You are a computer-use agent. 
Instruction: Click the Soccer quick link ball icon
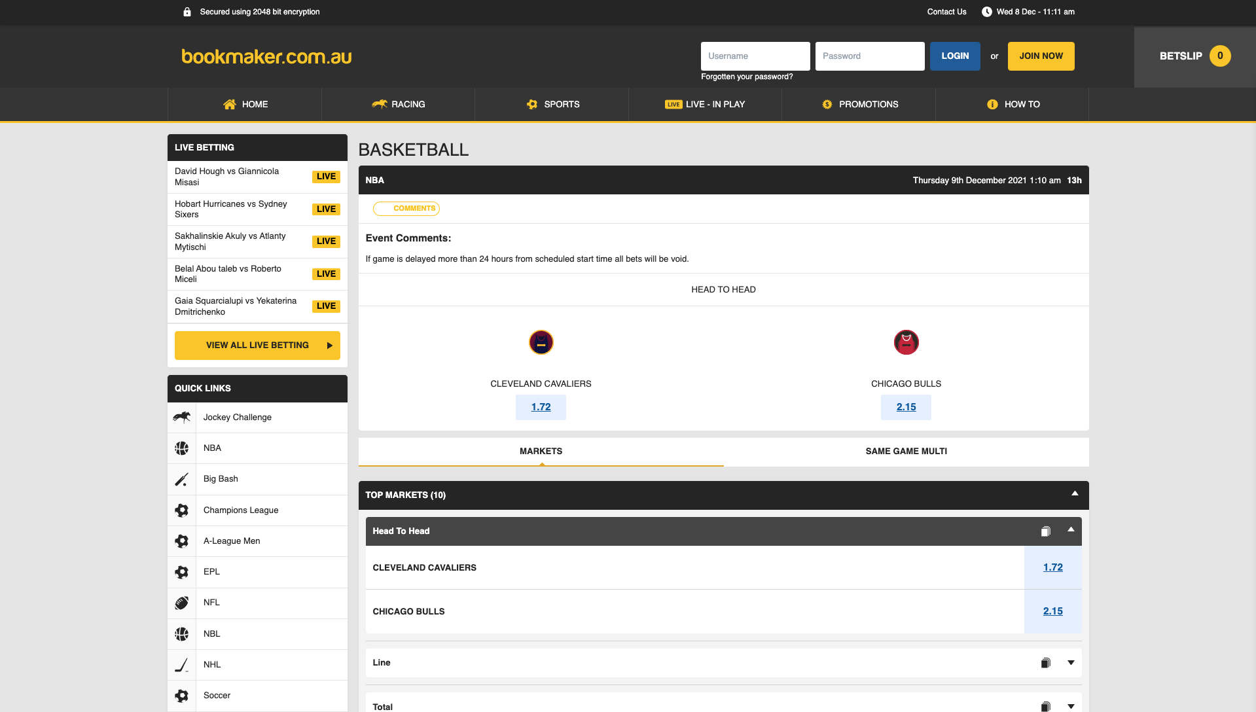coord(182,696)
